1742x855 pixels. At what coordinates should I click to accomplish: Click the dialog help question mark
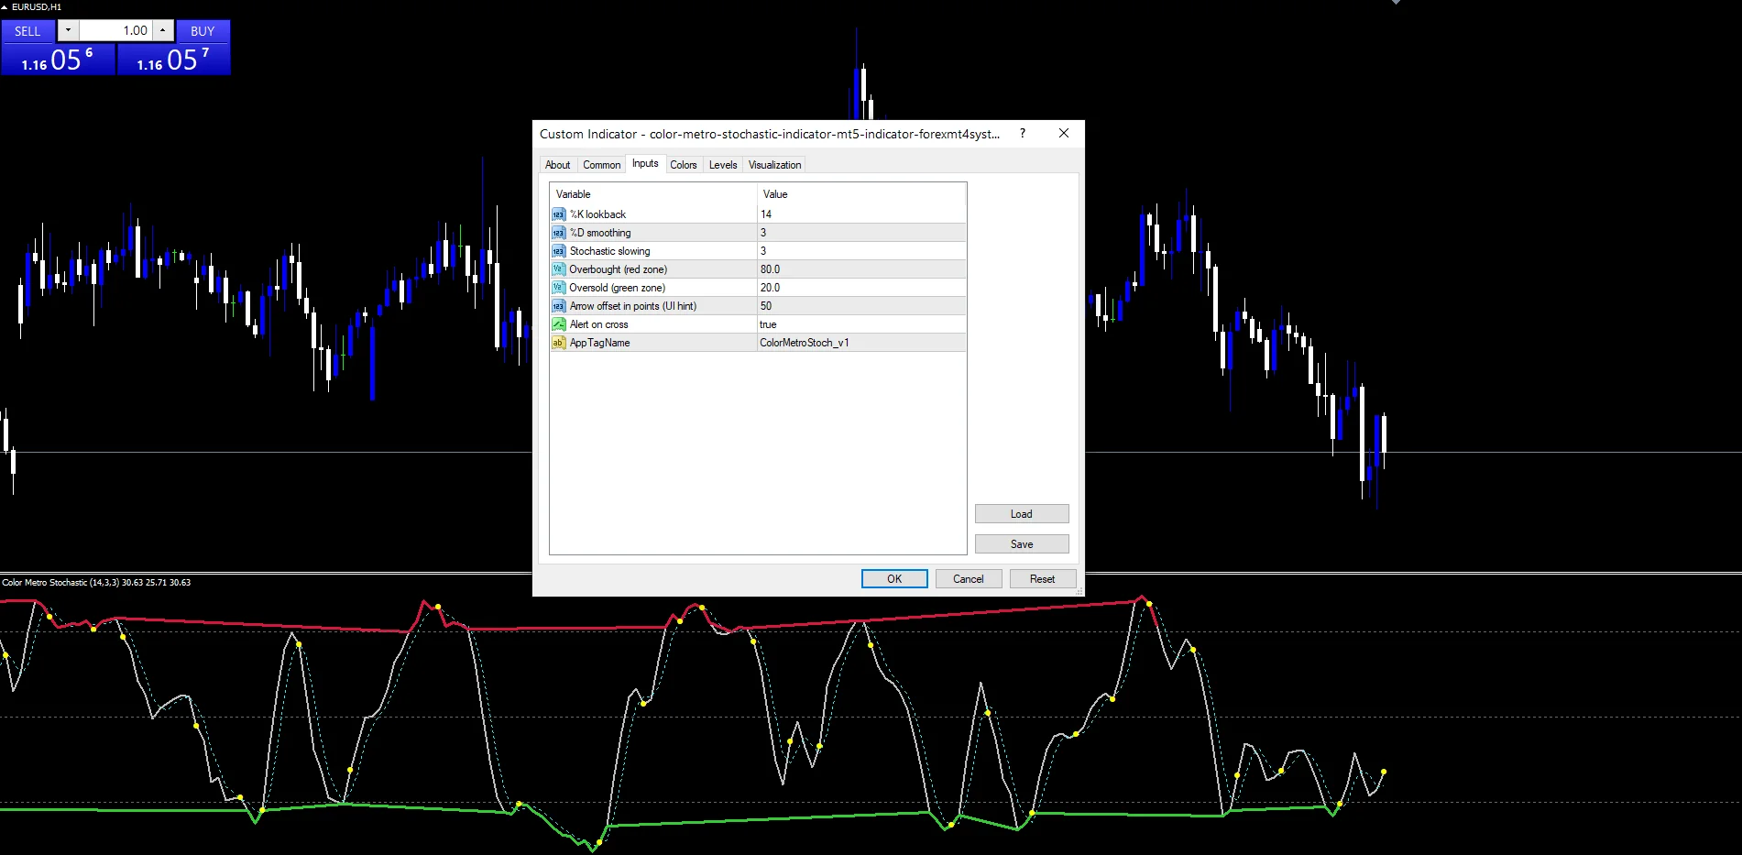tap(1023, 134)
